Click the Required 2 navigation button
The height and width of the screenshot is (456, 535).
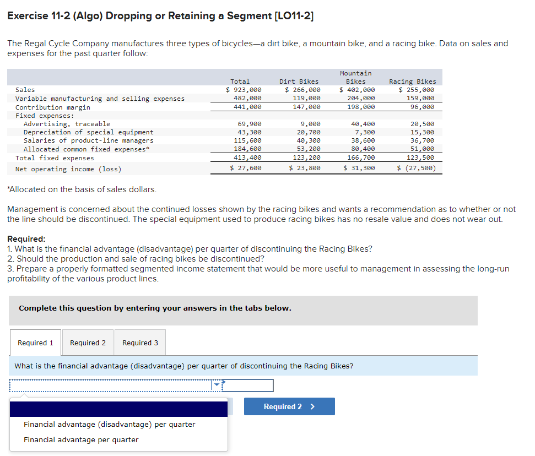(x=289, y=406)
